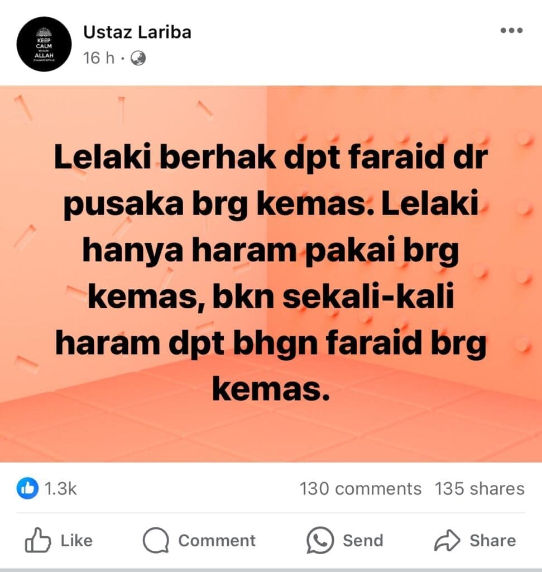Click the WhatsApp Send icon
This screenshot has width=542, height=572.
click(x=320, y=540)
